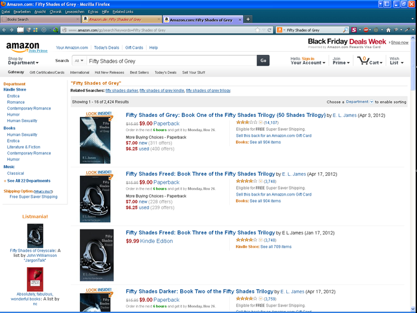
Task: Expand the Your Account dropdown
Action: coord(308,61)
